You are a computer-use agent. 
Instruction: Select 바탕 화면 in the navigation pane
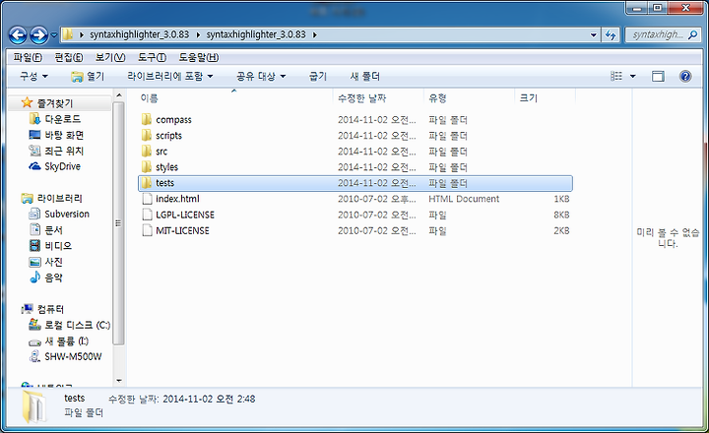pyautogui.click(x=64, y=135)
